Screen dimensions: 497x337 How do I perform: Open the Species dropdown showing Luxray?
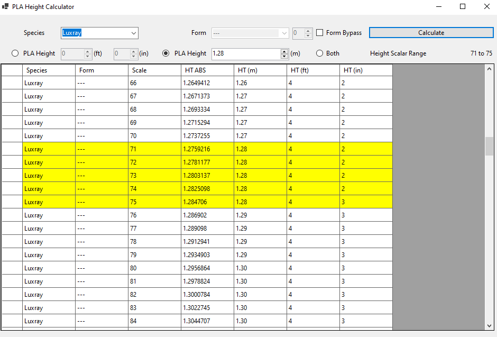coord(133,33)
